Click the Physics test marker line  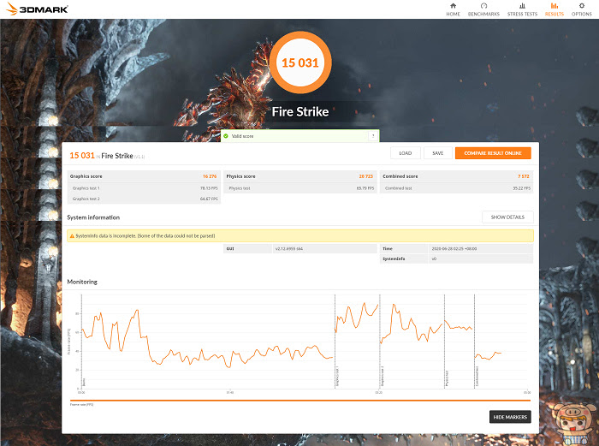pyautogui.click(x=445, y=342)
